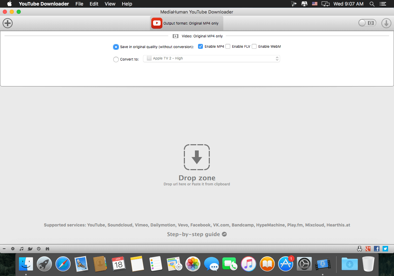Open the View menu
The width and height of the screenshot is (394, 276).
coord(110,4)
